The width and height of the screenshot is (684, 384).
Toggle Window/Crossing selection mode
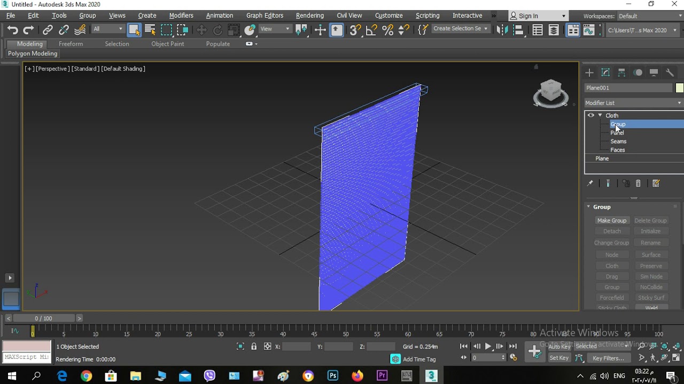(x=183, y=30)
